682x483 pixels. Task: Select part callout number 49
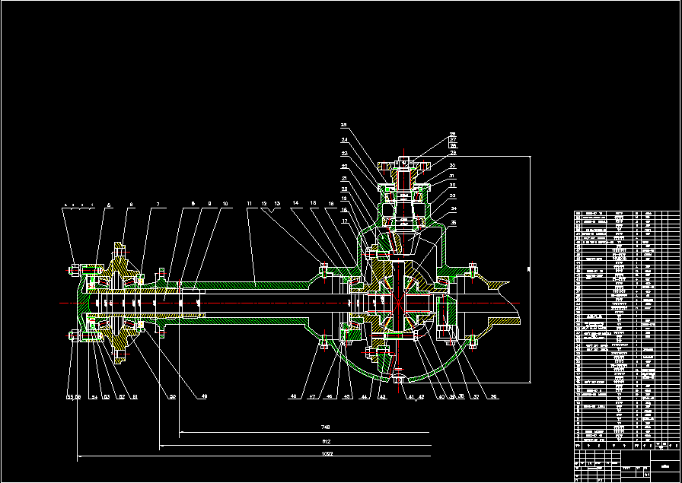[x=204, y=396]
